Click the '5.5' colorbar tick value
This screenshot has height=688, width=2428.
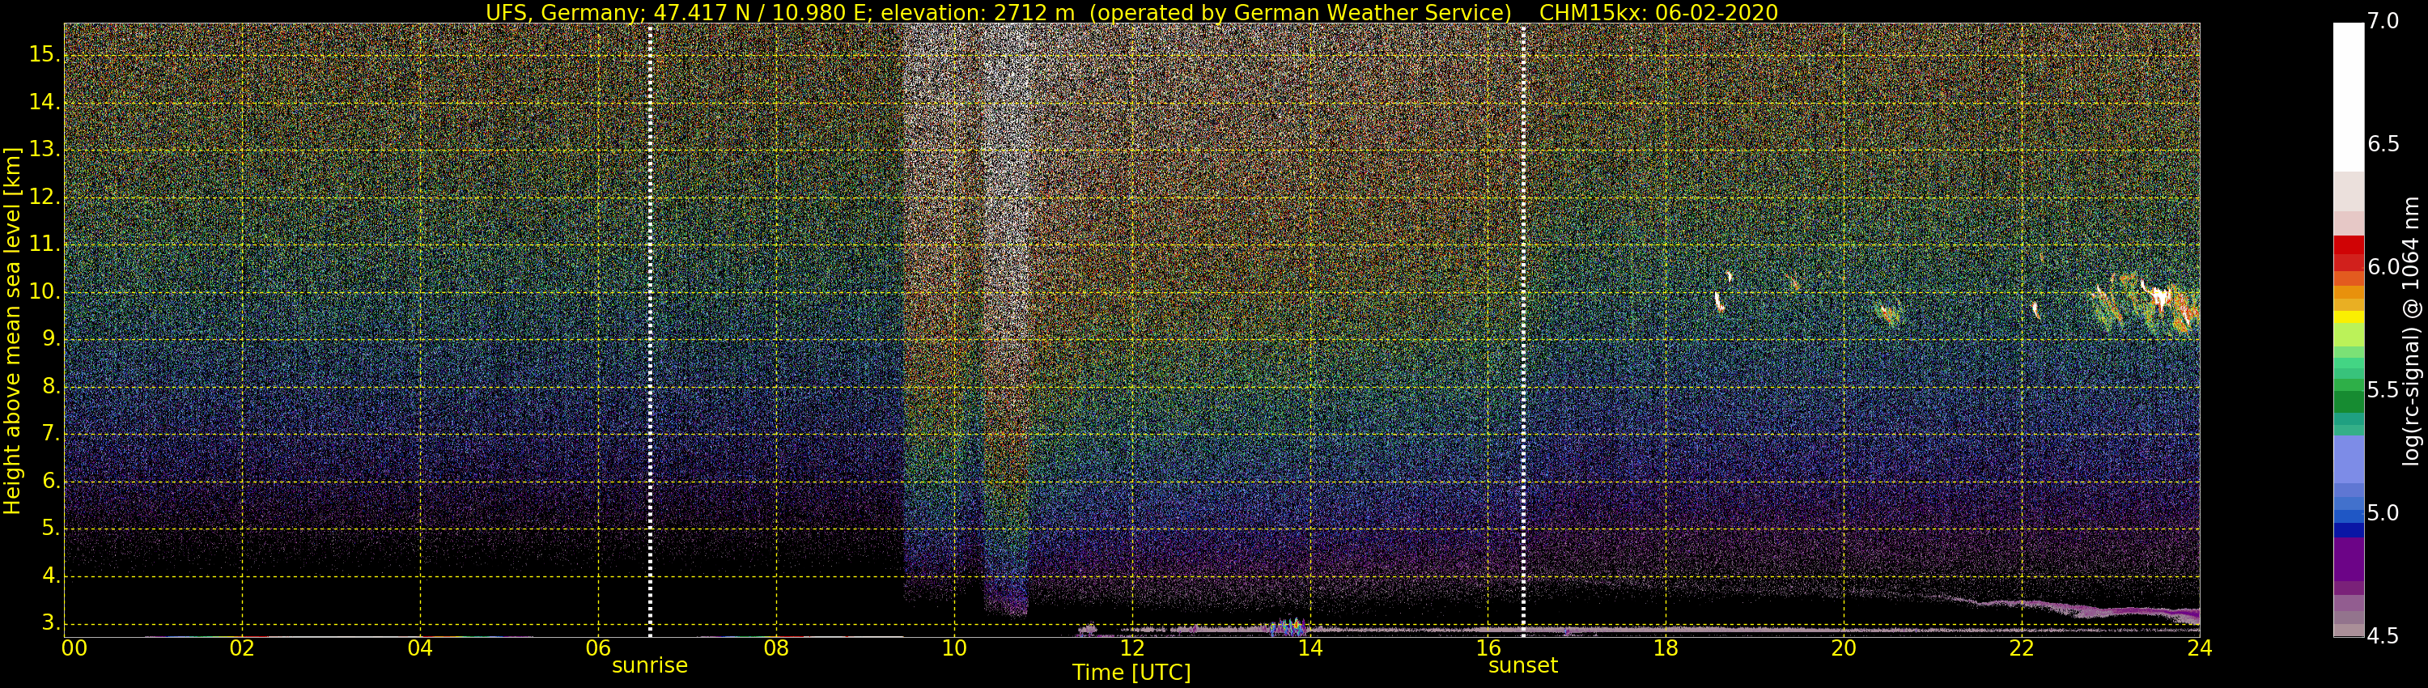tap(2383, 390)
